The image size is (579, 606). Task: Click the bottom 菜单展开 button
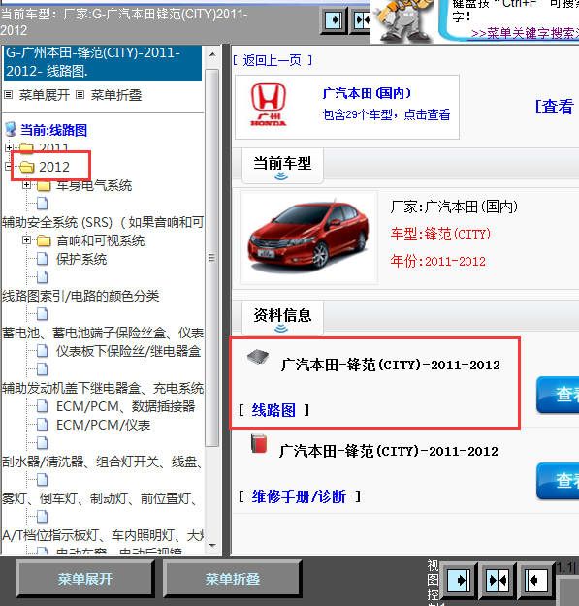click(x=85, y=579)
